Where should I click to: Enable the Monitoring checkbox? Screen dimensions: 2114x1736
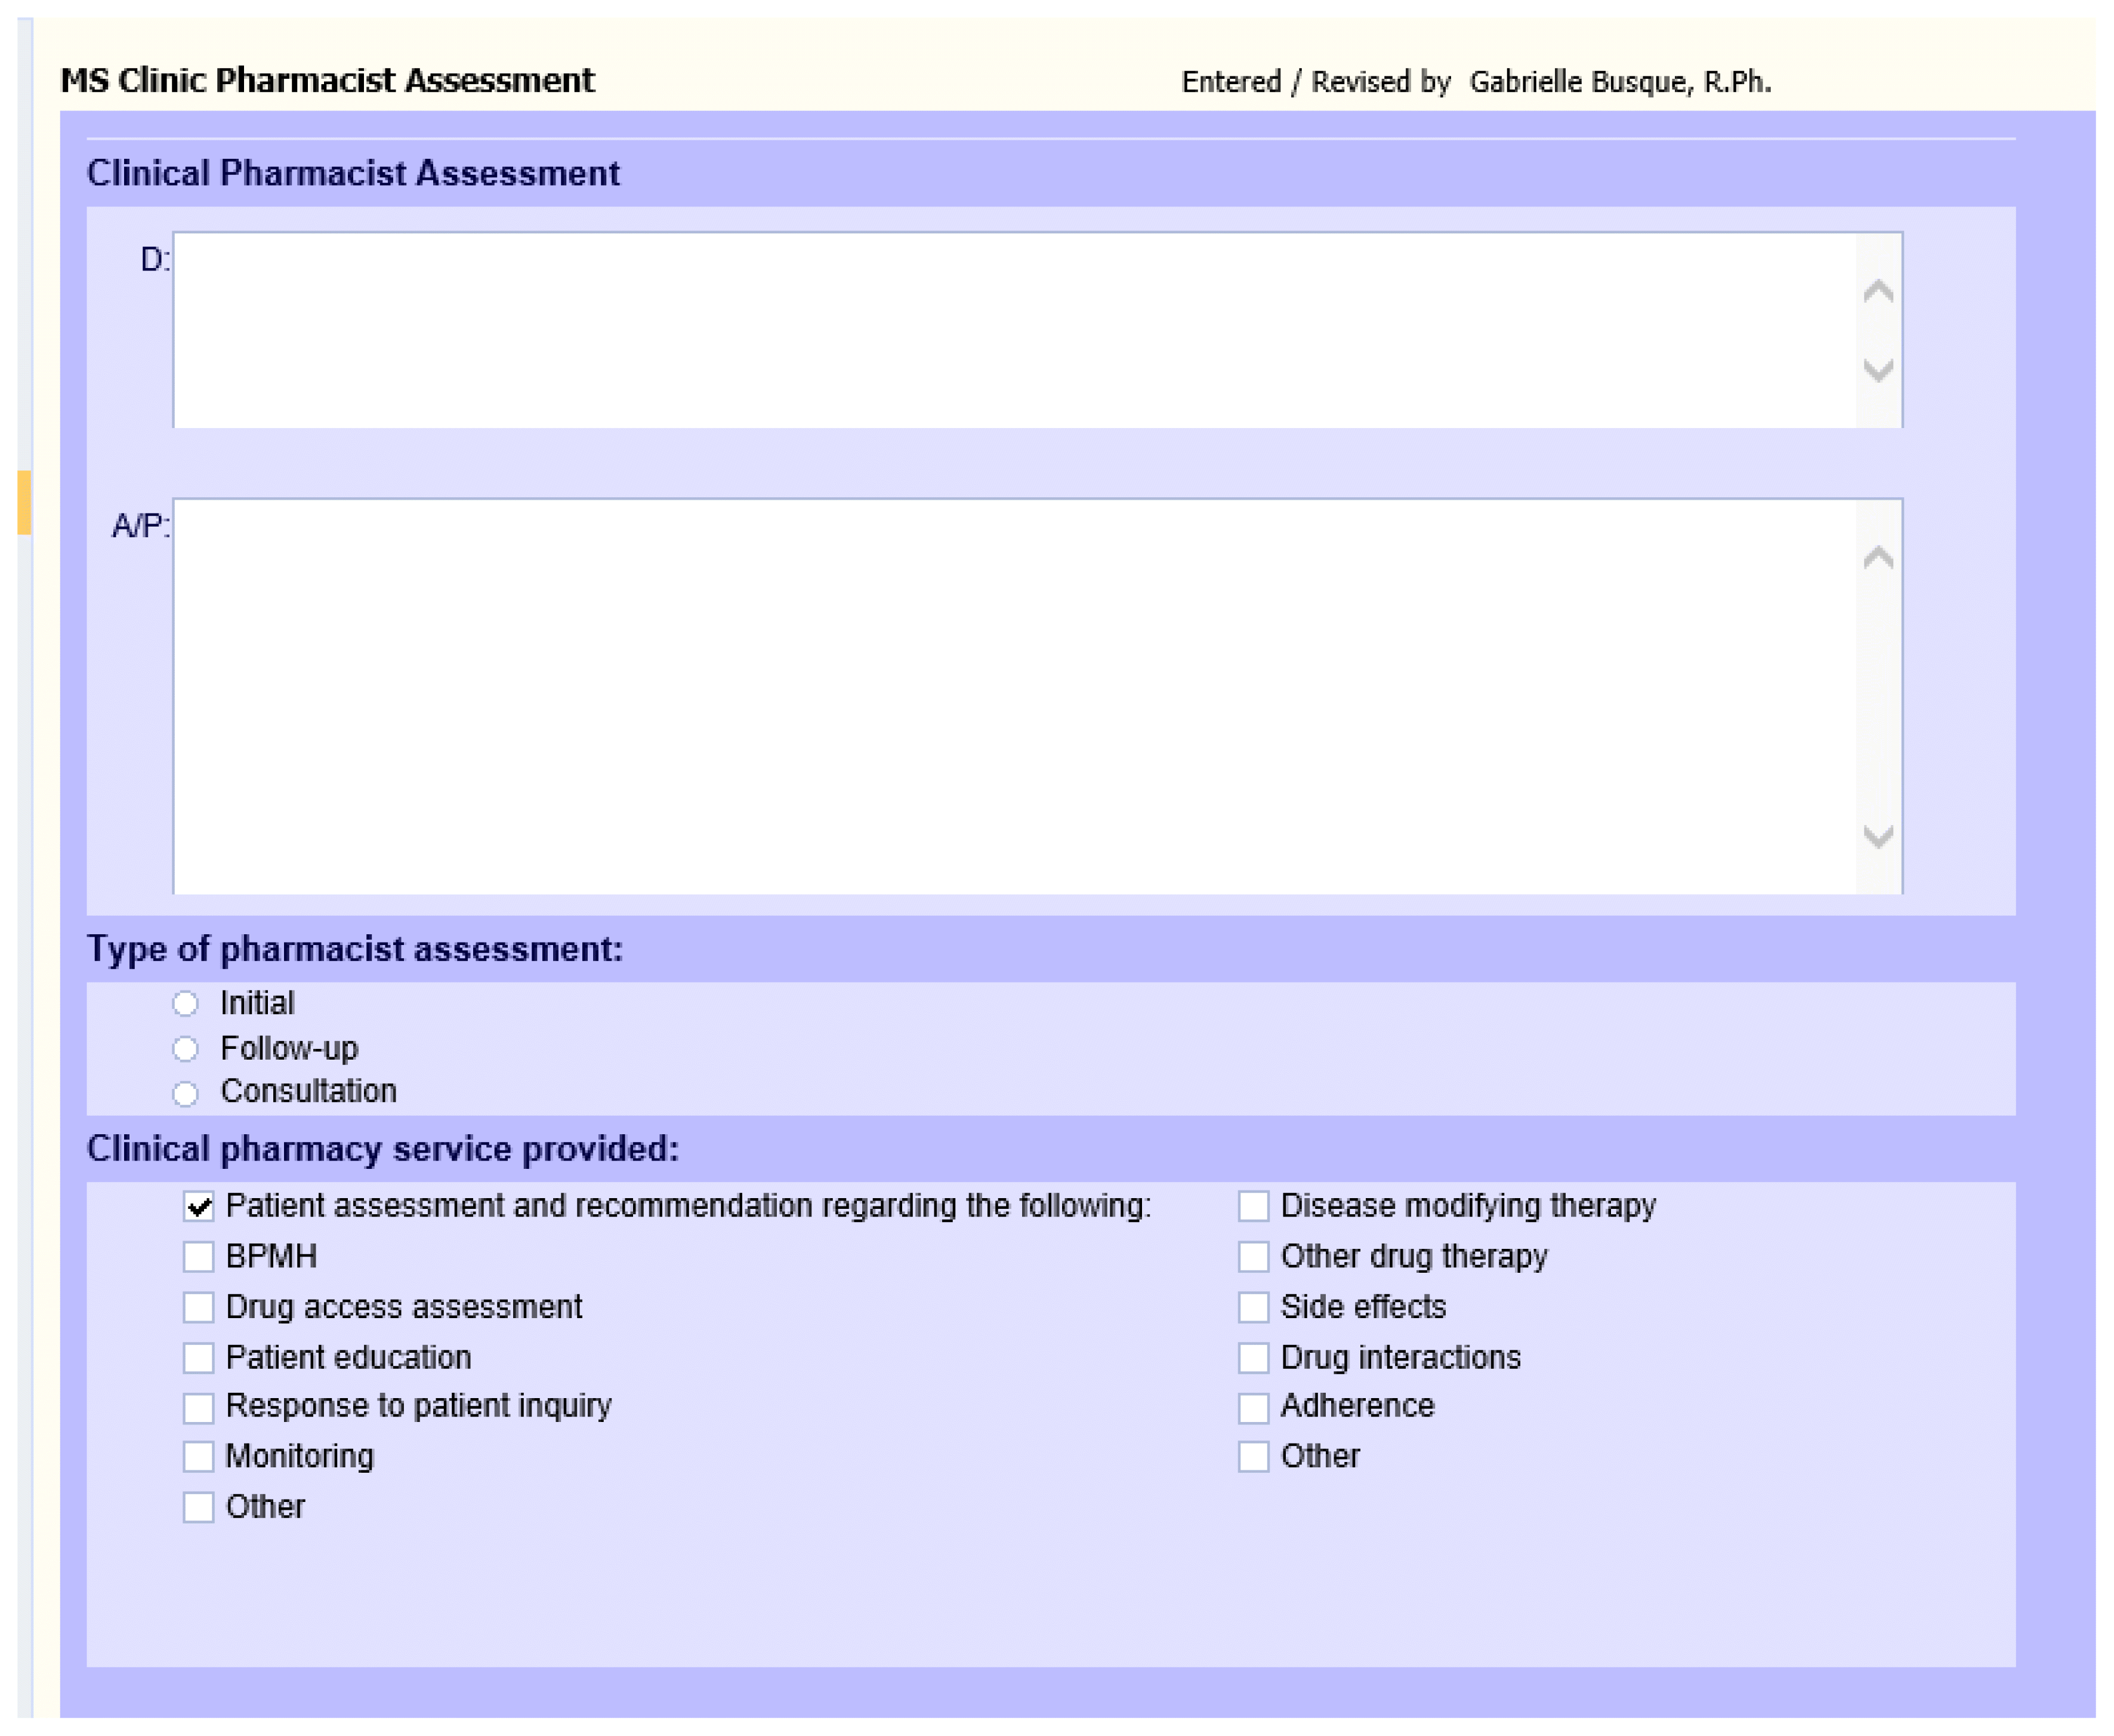199,1456
